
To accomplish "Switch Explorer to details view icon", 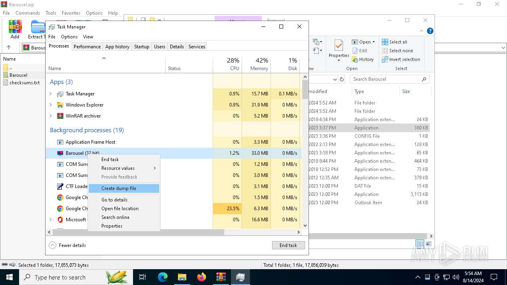I will pos(420,244).
